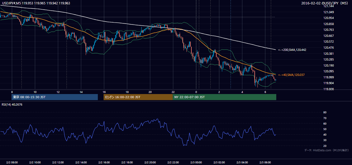Click RSI scale level 80

(x=325, y=112)
